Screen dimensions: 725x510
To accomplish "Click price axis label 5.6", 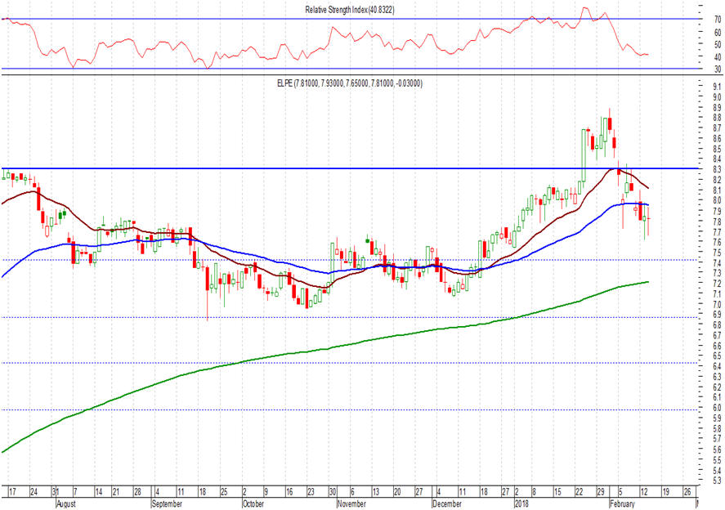I will [717, 449].
